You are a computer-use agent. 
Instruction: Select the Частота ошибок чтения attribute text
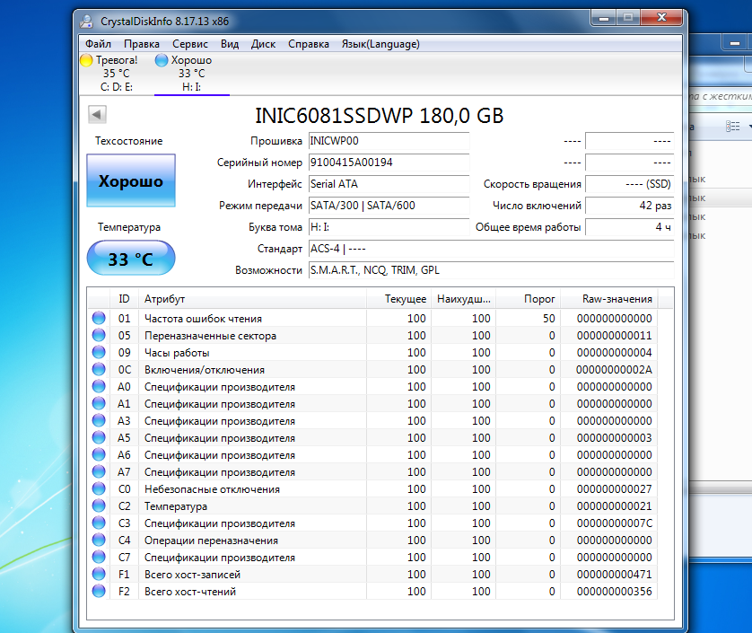coord(204,319)
